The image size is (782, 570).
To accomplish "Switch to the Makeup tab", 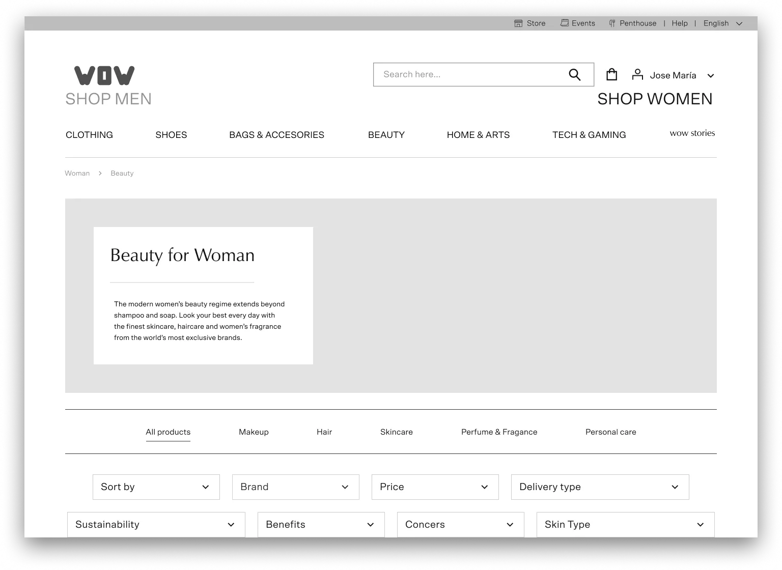I will [254, 432].
